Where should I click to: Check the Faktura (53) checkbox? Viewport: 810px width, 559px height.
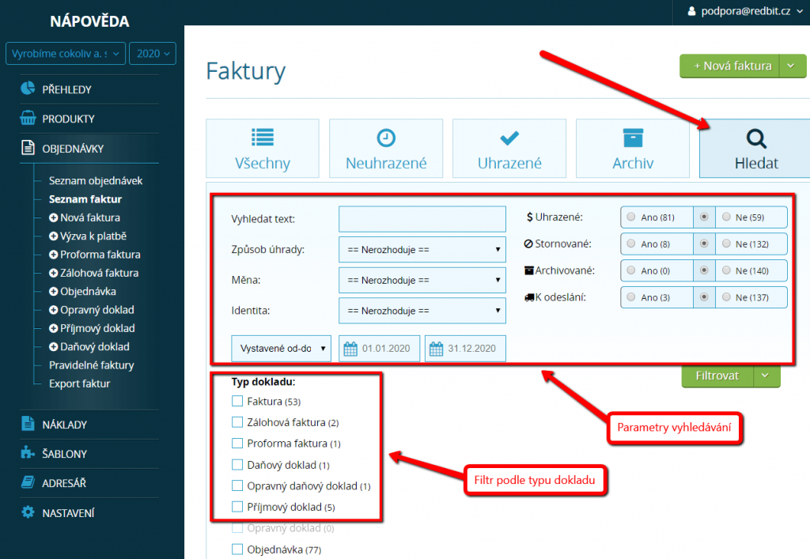(x=237, y=401)
